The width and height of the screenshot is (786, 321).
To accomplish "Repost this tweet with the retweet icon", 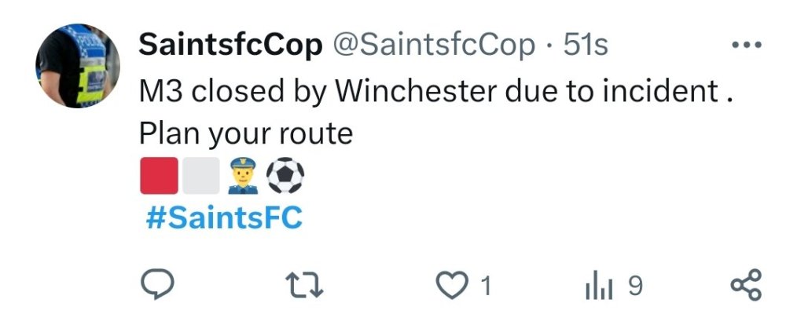I will click(305, 286).
